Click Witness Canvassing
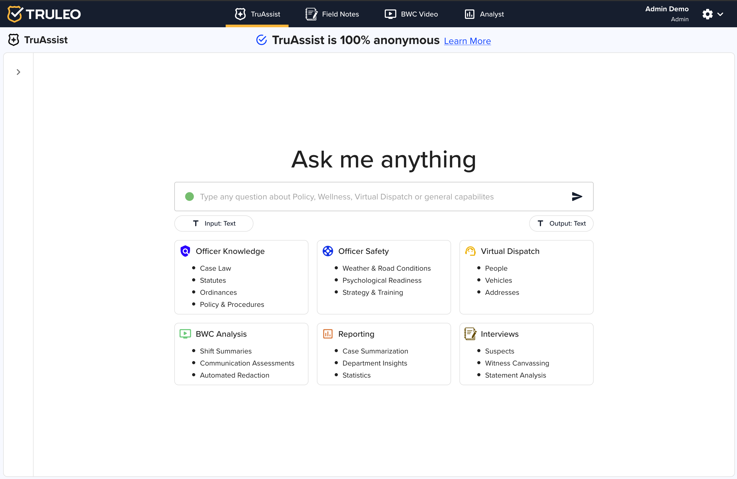Viewport: 737px width, 479px height. tap(517, 363)
